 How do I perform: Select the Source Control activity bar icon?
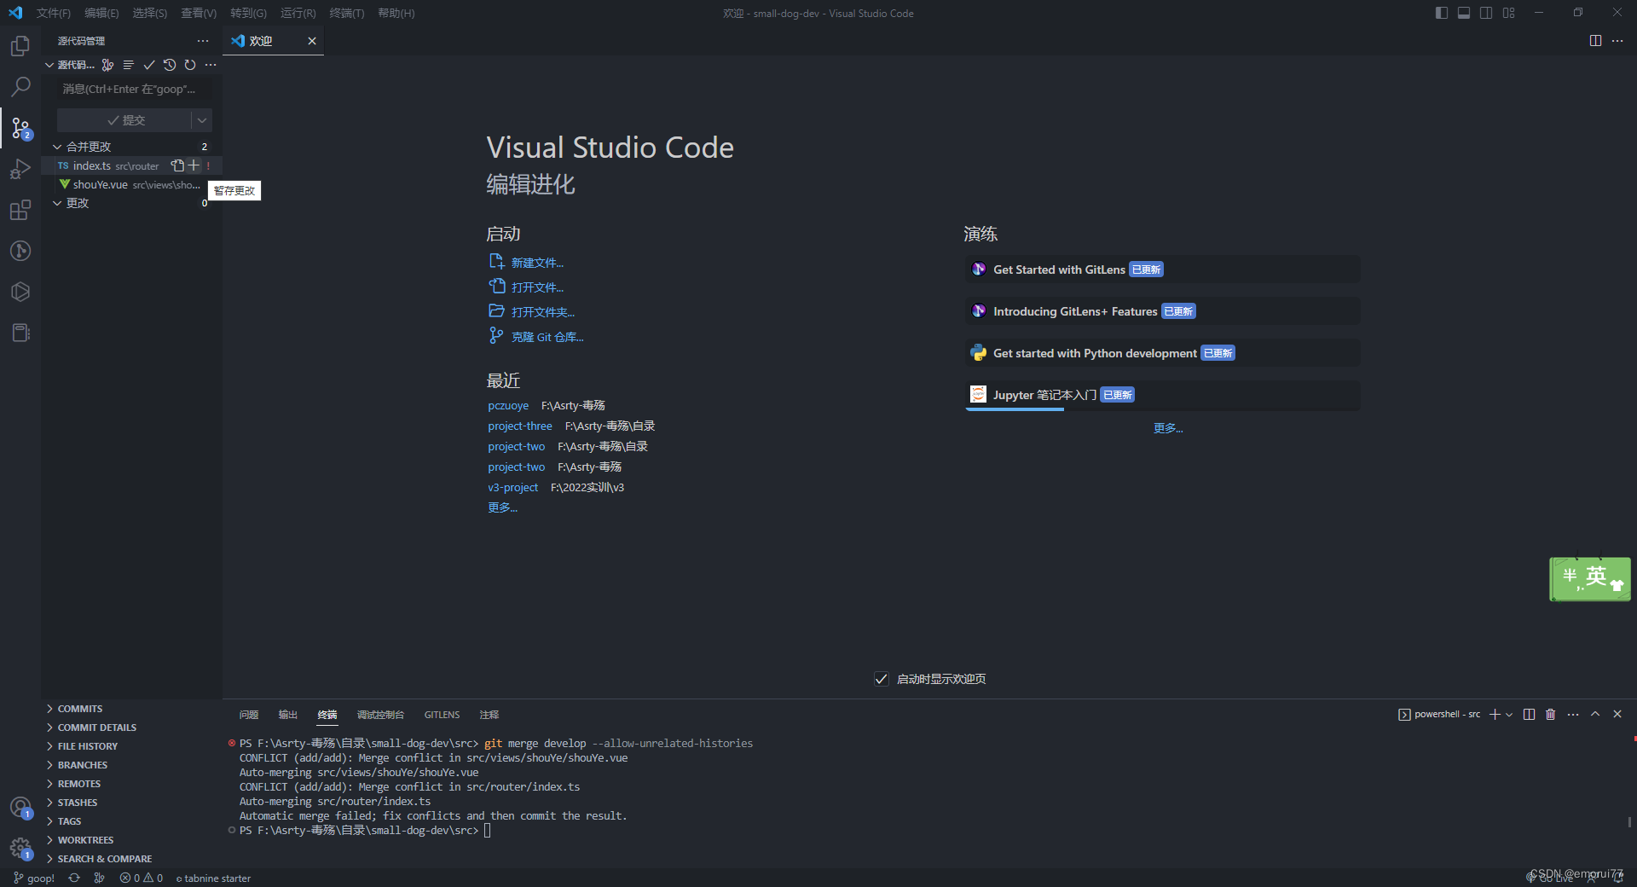coord(20,128)
